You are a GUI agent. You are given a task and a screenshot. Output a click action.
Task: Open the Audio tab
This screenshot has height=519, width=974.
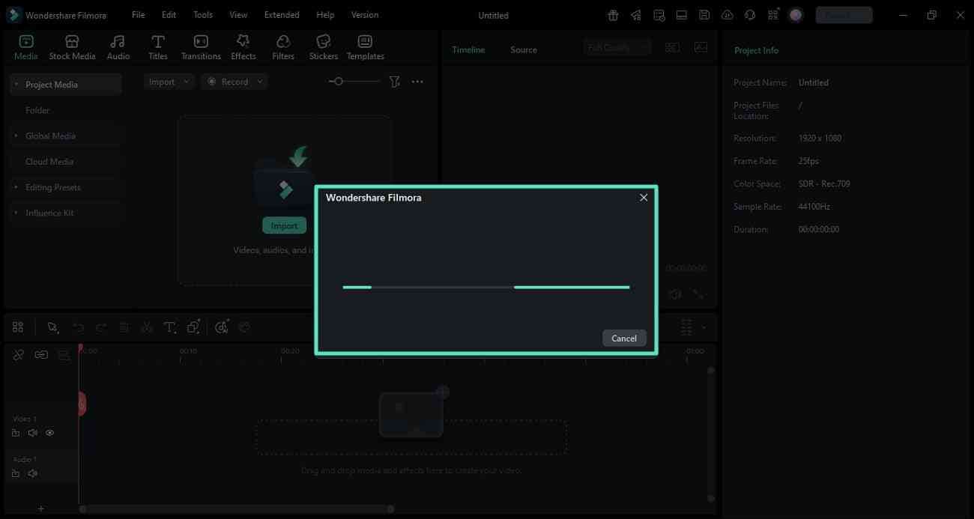(118, 47)
